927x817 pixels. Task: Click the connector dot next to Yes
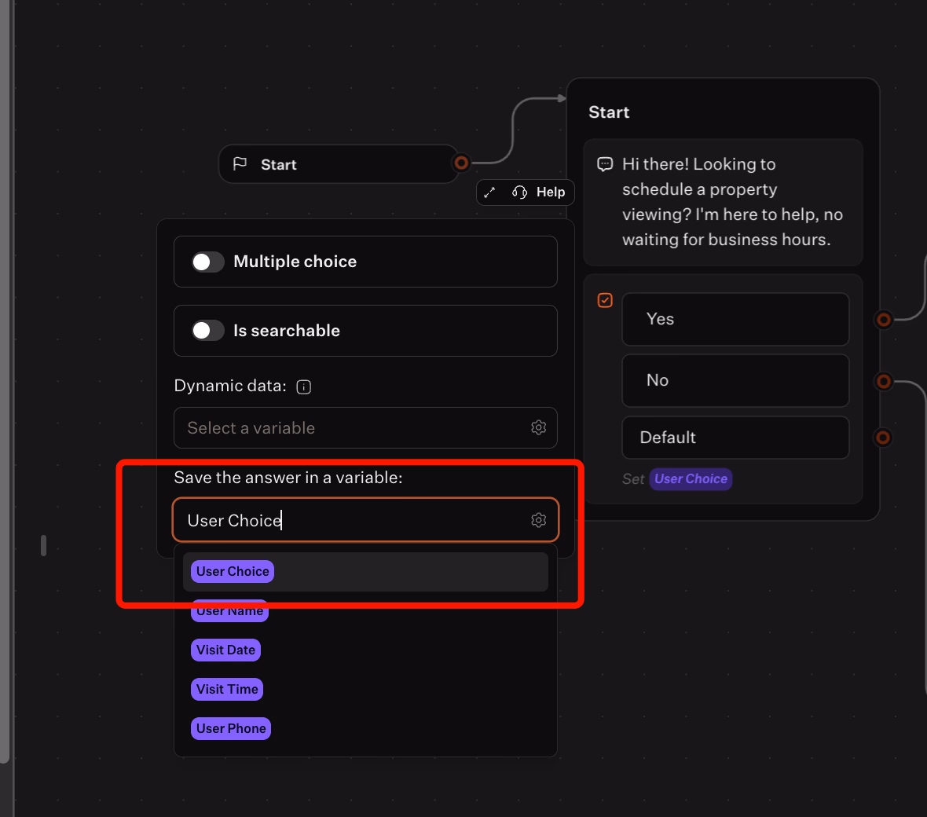click(x=884, y=320)
